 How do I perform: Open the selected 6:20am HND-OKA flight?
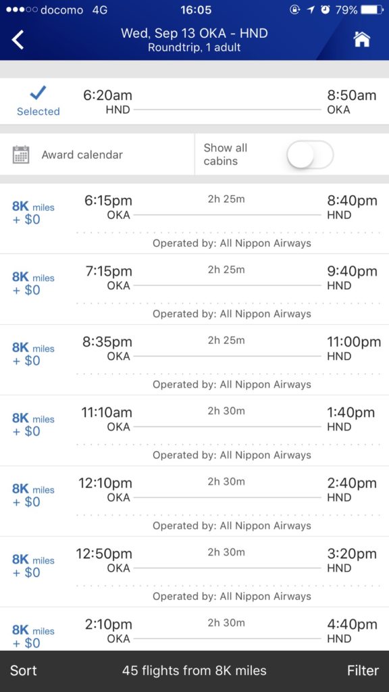(x=194, y=101)
